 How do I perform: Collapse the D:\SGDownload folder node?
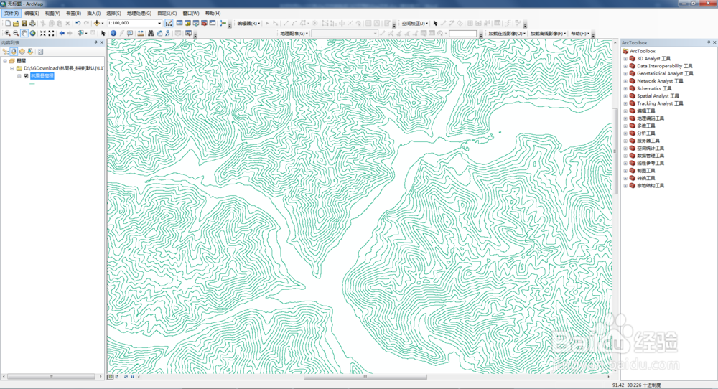coord(12,68)
